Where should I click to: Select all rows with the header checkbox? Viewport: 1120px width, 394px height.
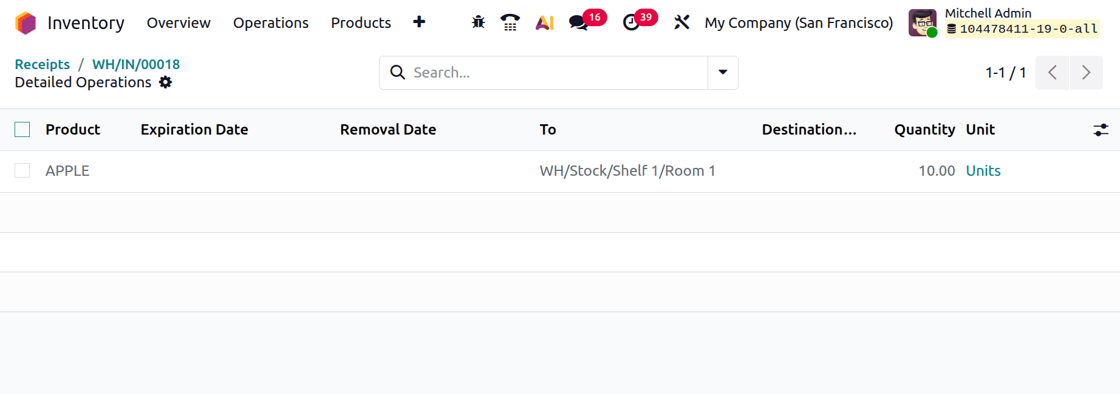(22, 129)
